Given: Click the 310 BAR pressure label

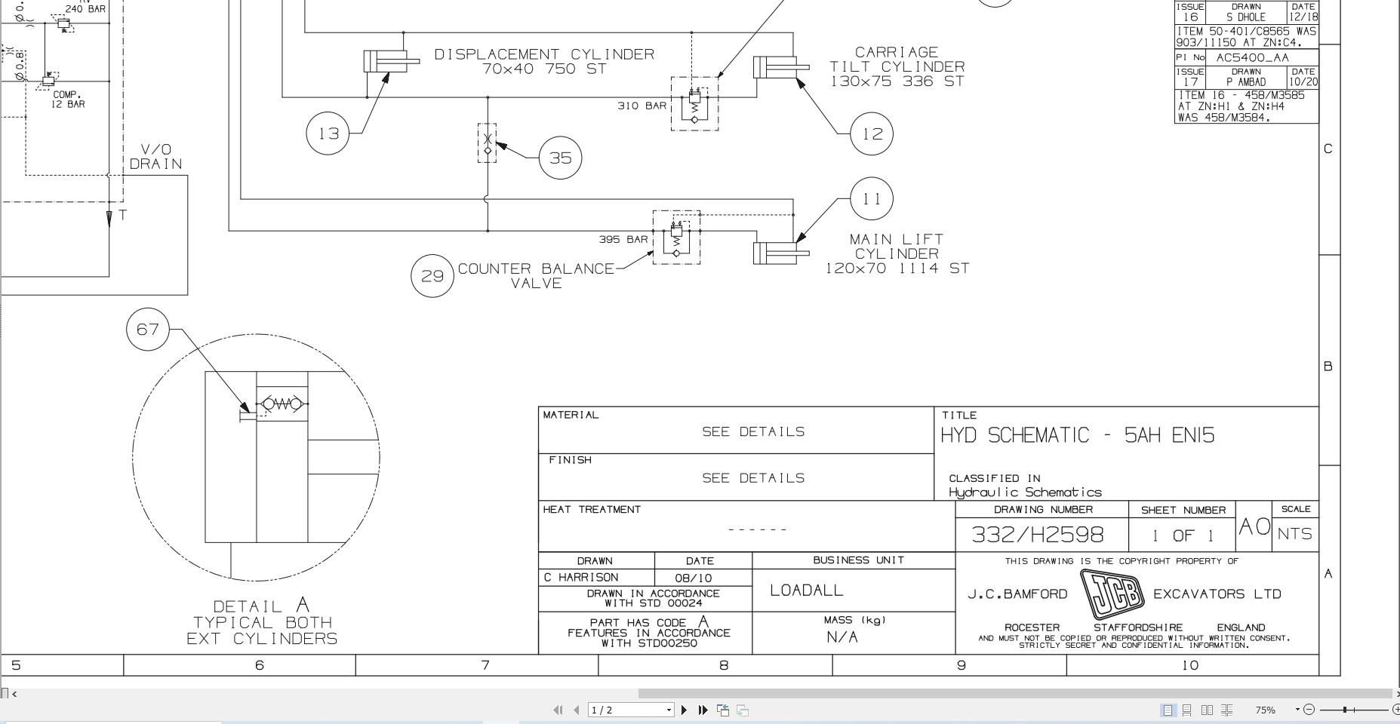Looking at the screenshot, I should 642,106.
